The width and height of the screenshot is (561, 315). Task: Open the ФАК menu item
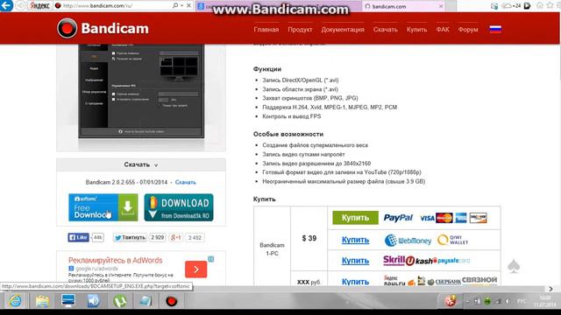pyautogui.click(x=442, y=30)
